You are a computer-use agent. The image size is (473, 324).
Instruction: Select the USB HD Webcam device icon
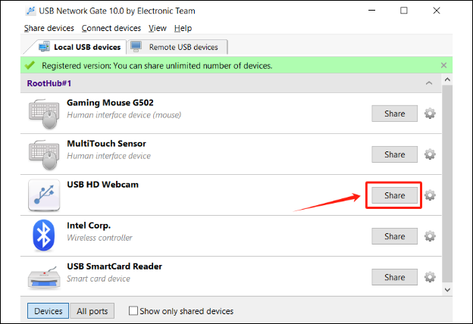44,195
